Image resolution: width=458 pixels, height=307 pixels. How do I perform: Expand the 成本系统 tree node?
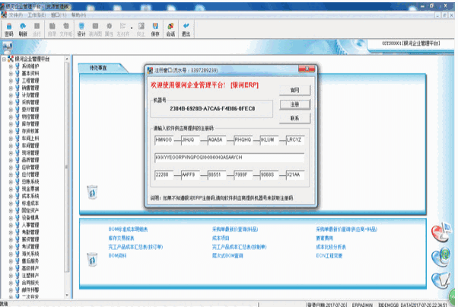coord(11,197)
